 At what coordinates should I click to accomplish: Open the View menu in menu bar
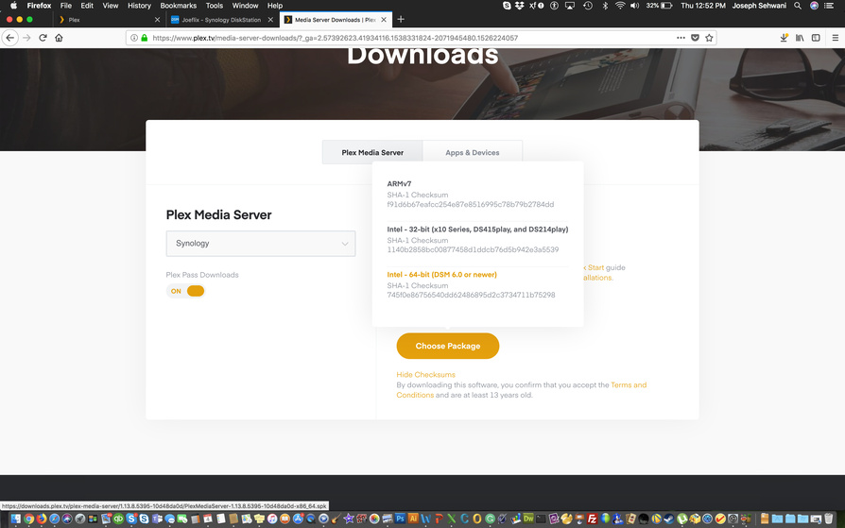tap(110, 6)
